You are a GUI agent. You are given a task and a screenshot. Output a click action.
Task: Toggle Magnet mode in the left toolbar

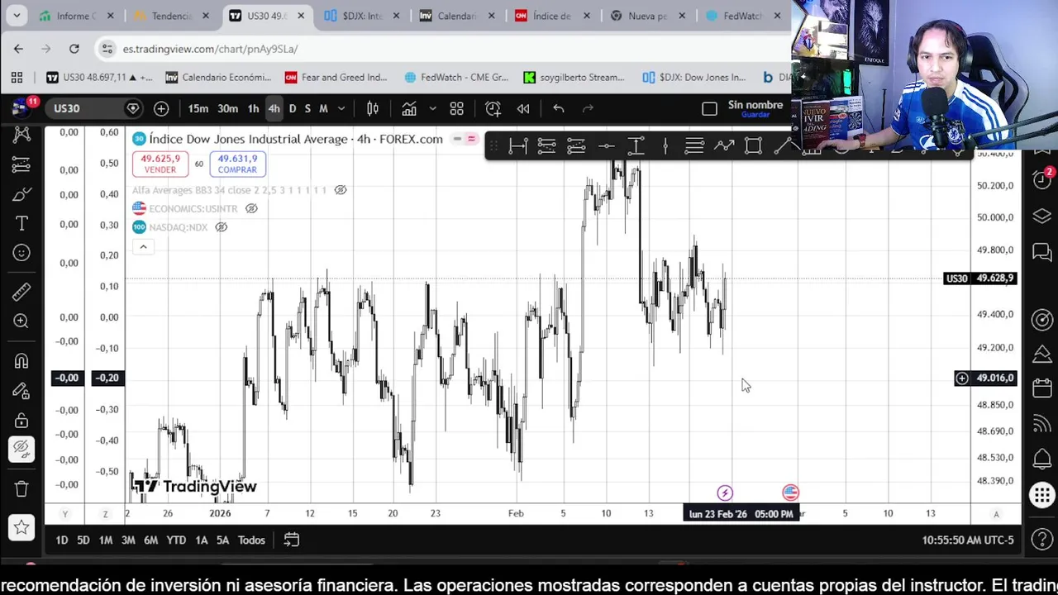21,361
